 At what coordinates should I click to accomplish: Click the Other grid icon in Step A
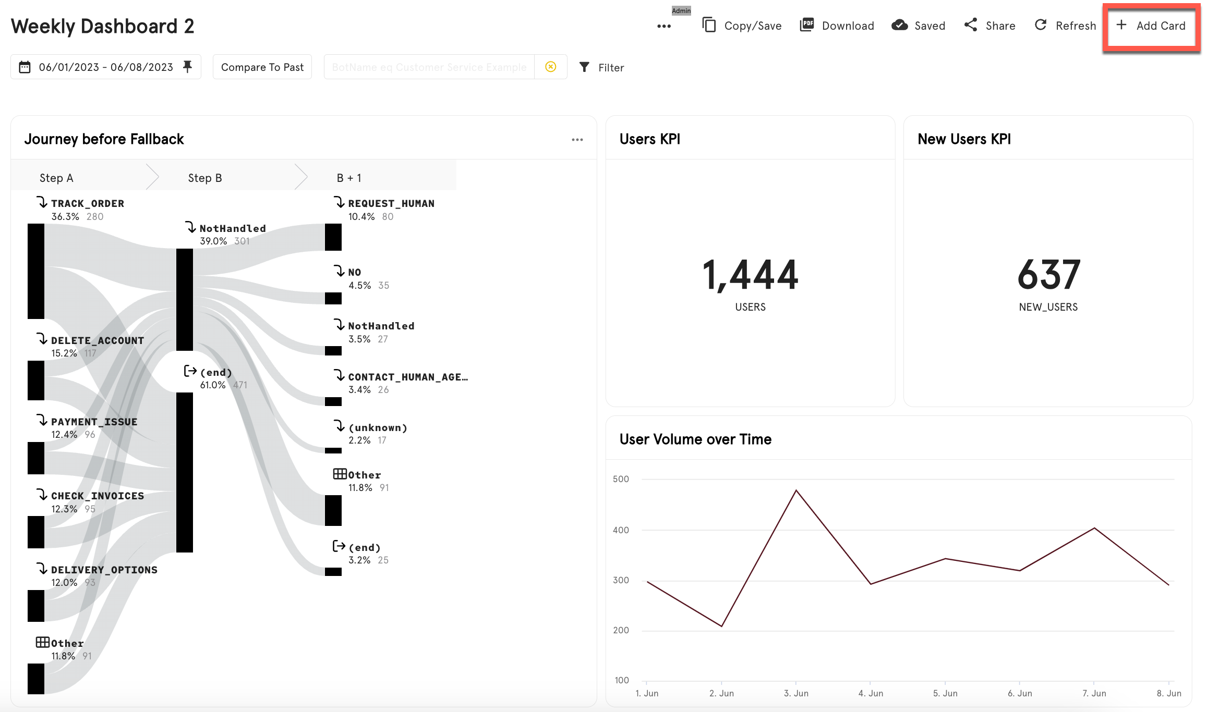(43, 642)
